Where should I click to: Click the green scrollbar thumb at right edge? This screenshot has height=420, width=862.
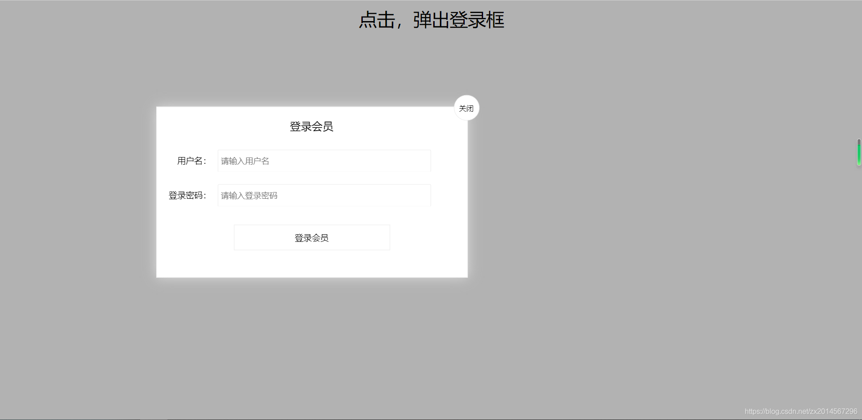pos(859,153)
